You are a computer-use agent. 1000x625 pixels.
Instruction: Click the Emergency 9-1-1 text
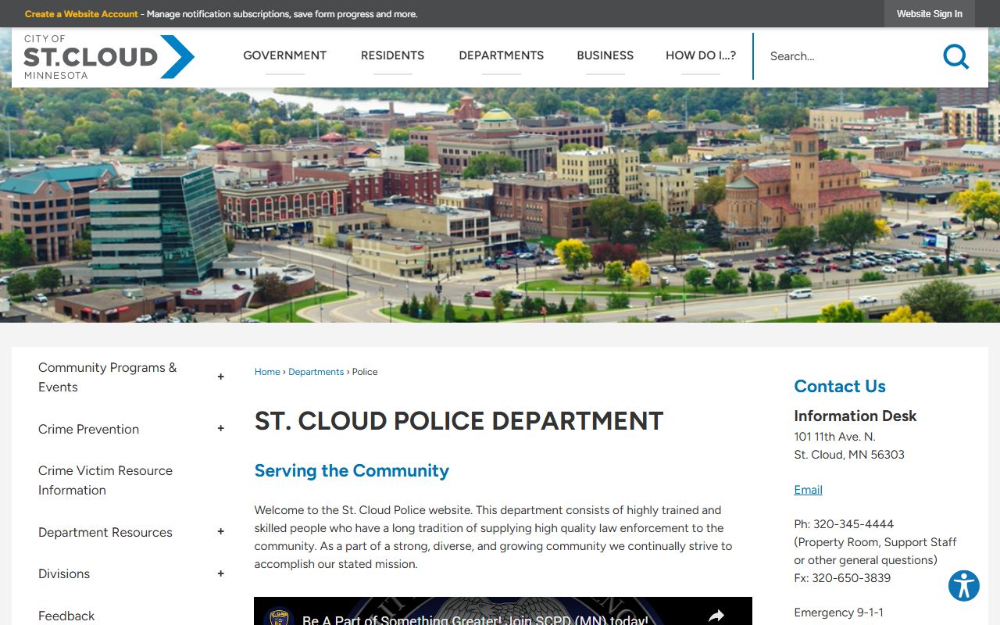pos(838,612)
